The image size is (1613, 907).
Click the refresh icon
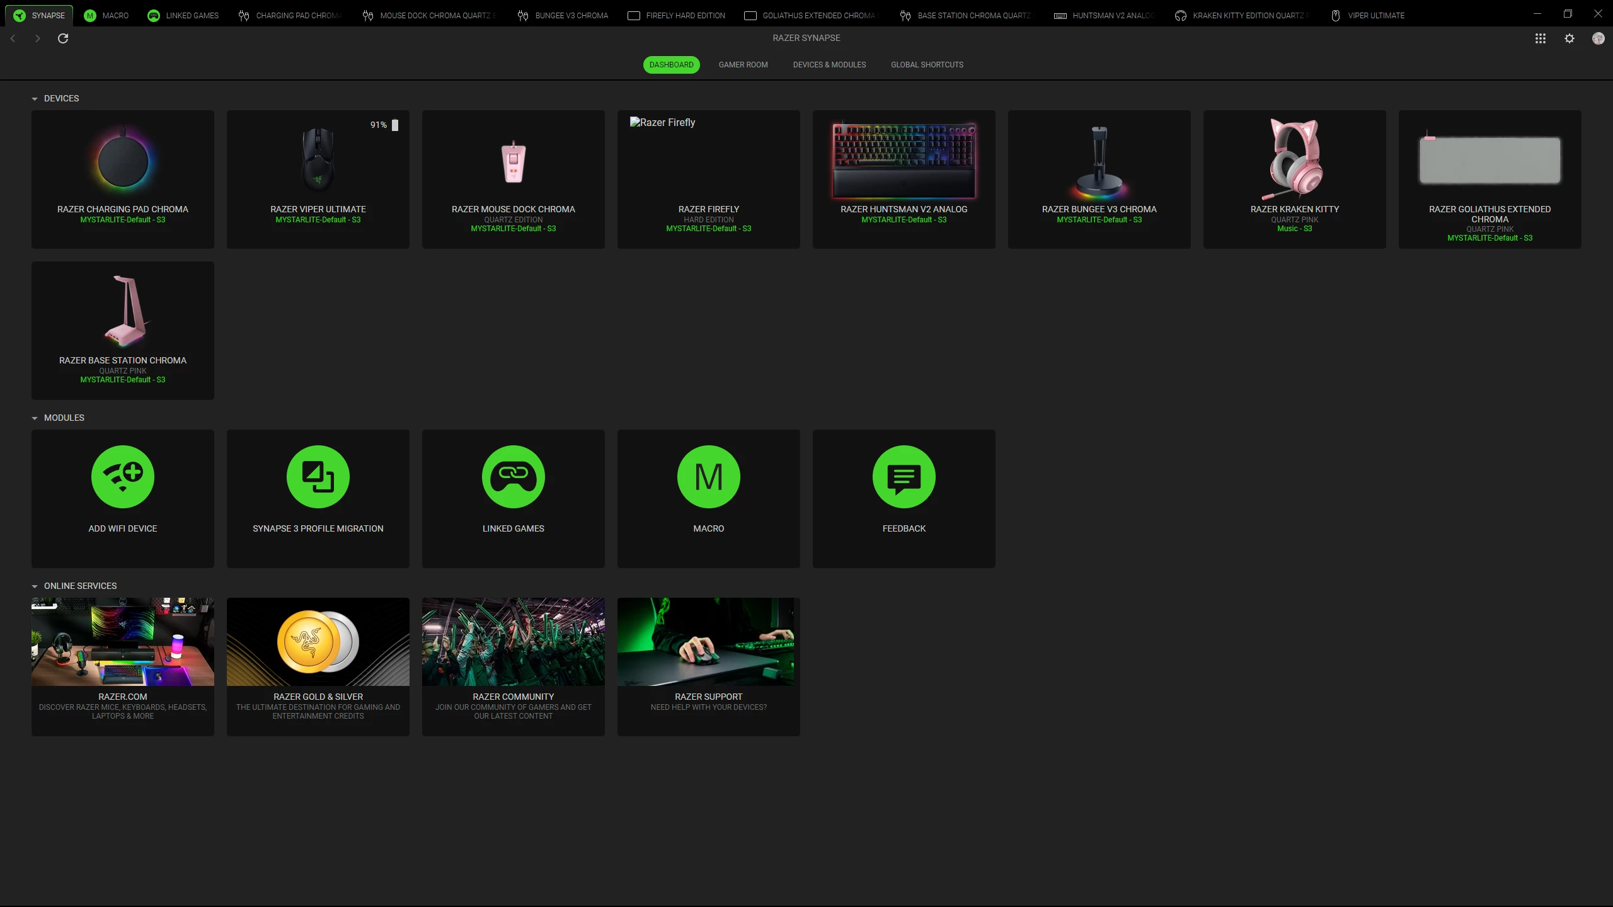[63, 38]
